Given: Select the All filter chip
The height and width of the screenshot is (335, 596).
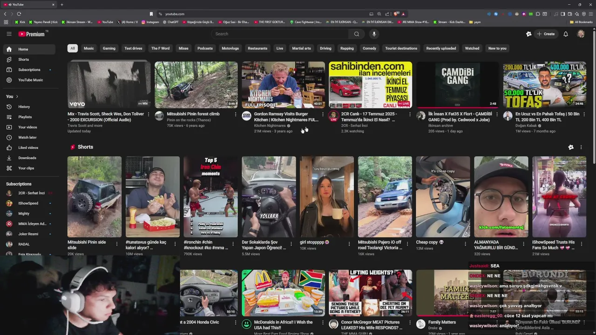Looking at the screenshot, I should point(72,48).
